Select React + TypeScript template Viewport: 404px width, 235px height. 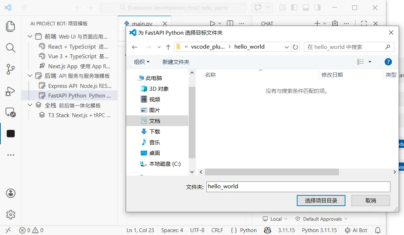[x=70, y=47]
